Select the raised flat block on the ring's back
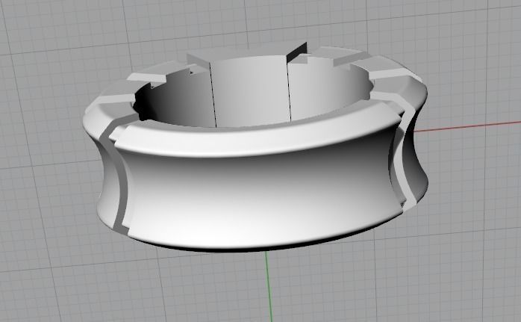This screenshot has height=322, width=521. tap(247, 55)
